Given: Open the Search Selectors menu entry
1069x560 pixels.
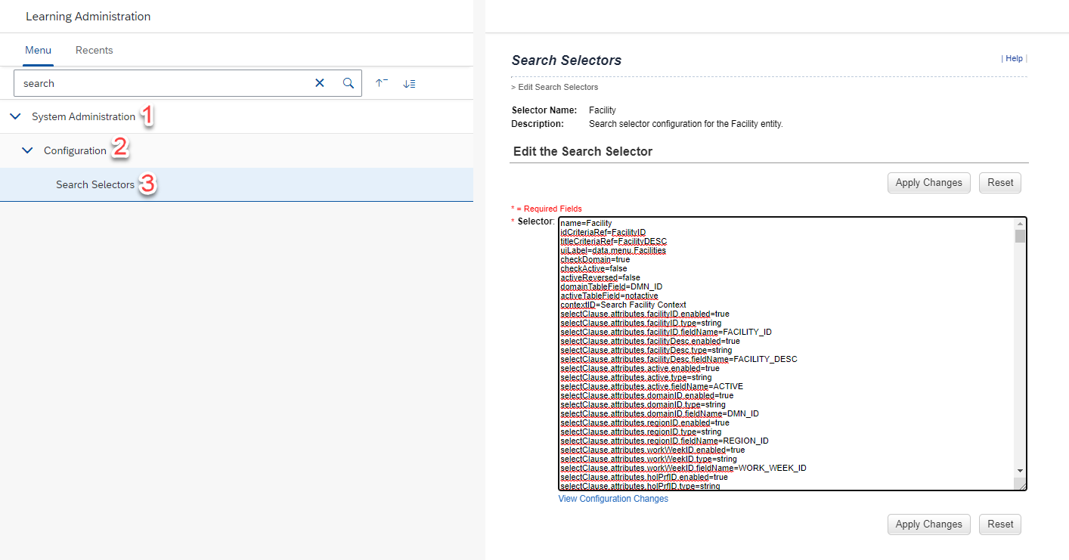Looking at the screenshot, I should click(237, 184).
